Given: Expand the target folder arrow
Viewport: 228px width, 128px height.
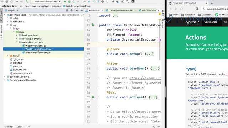Looking at the screenshot, I should tap(7, 56).
